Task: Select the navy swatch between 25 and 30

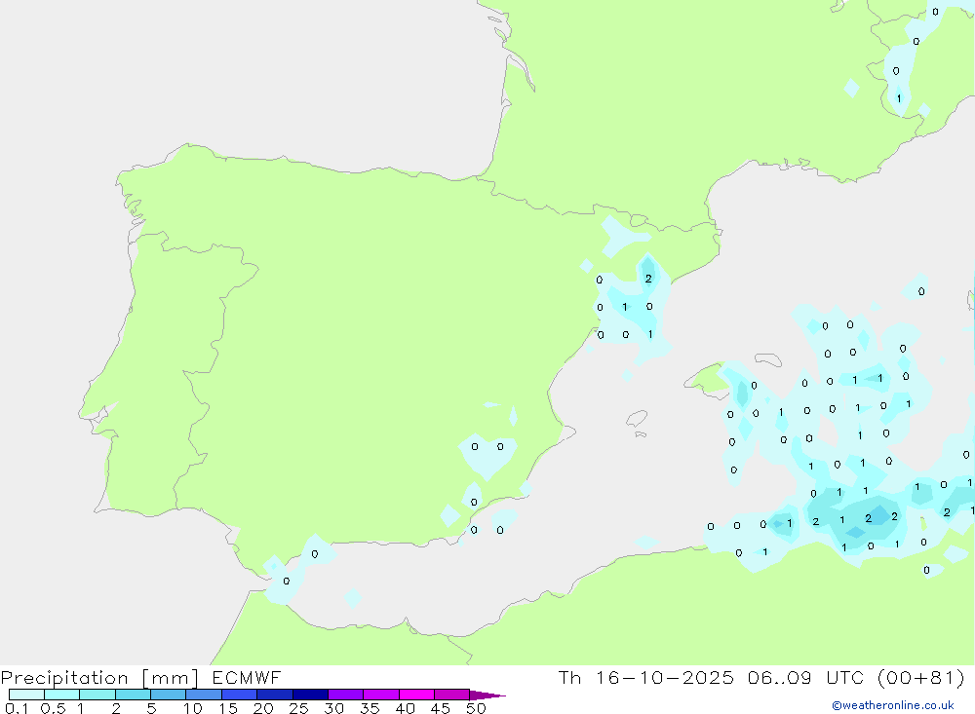Action: click(310, 695)
